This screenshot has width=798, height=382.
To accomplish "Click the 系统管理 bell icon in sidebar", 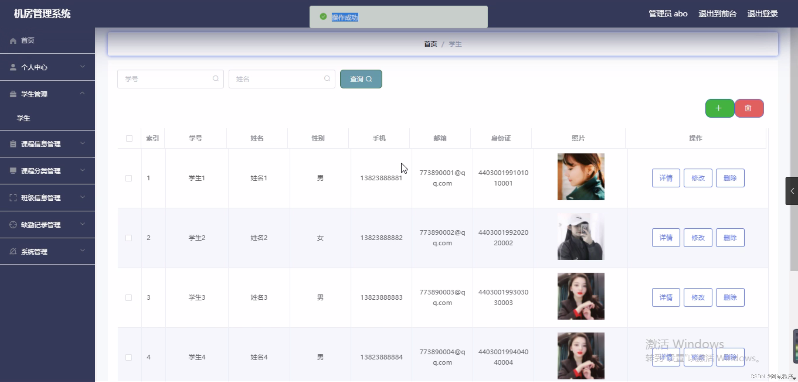I will click(x=13, y=252).
